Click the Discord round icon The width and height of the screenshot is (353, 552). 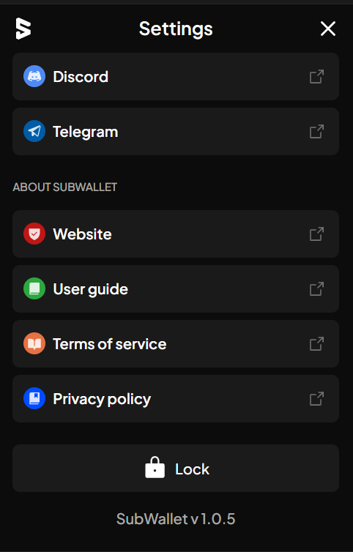[x=34, y=76]
